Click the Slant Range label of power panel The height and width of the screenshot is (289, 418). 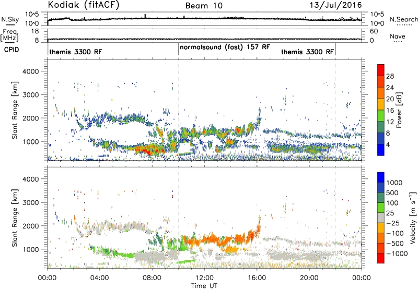coord(15,110)
